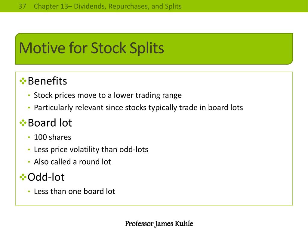Click the small dot bullet before 100 shares

tap(29, 137)
